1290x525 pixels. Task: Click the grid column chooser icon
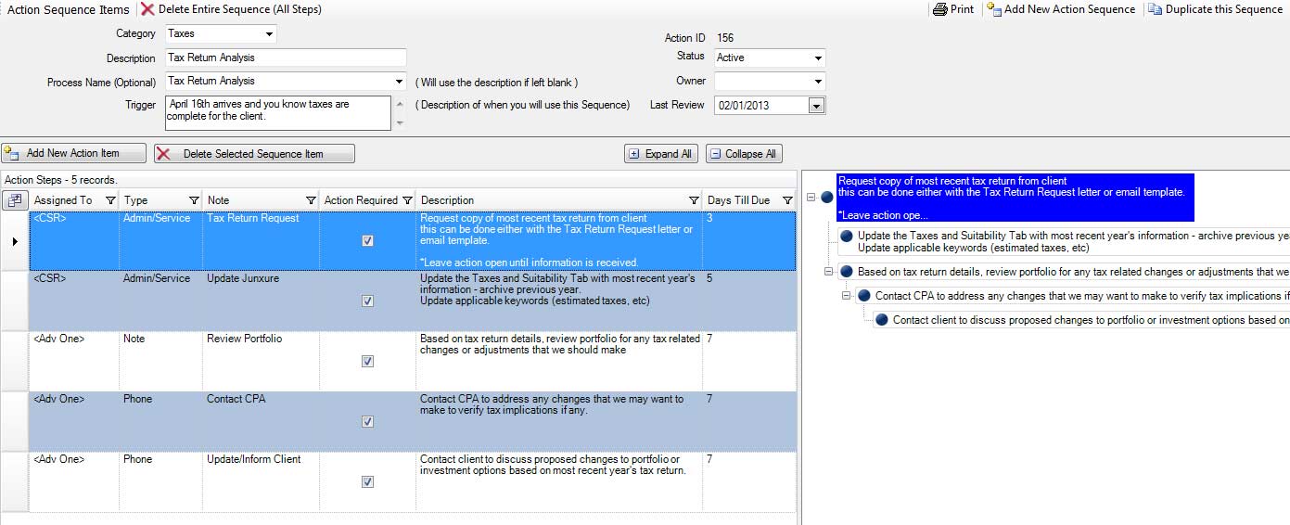(x=15, y=199)
